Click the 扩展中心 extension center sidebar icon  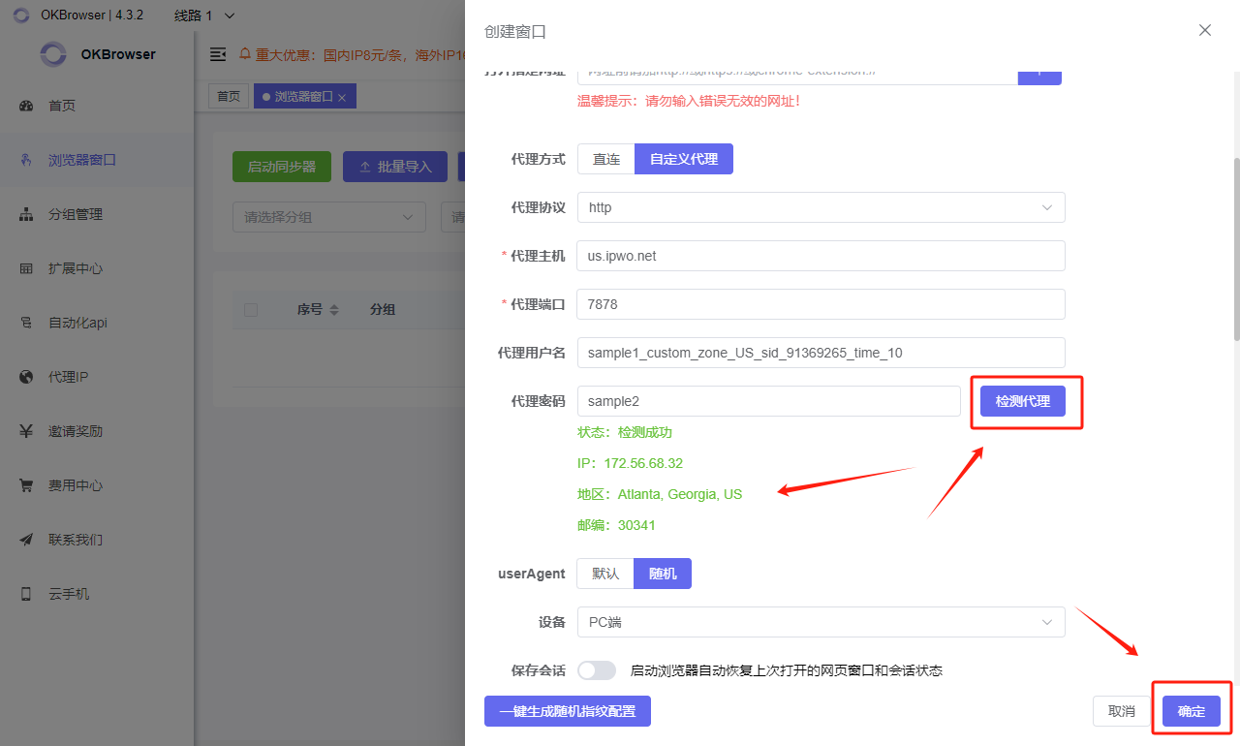(27, 268)
